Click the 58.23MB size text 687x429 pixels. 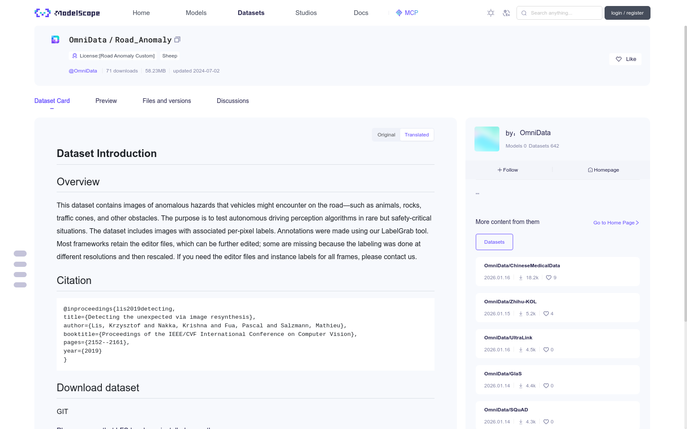155,71
